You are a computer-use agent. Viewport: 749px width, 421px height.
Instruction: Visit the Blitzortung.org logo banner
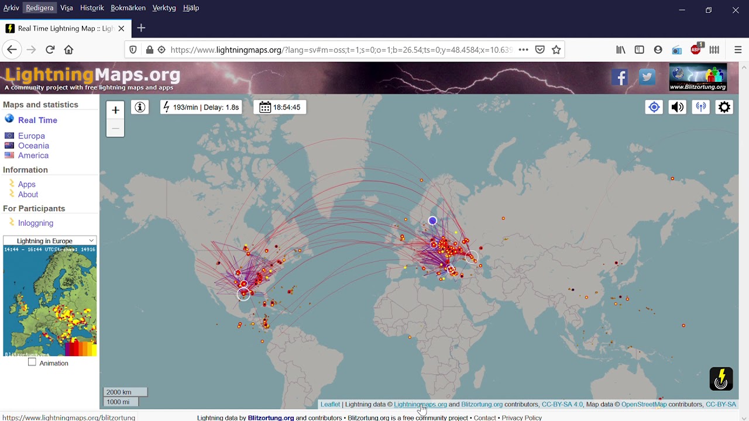click(698, 78)
